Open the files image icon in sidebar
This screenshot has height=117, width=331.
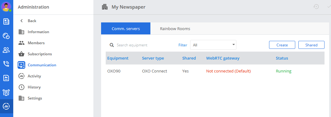pos(6,78)
